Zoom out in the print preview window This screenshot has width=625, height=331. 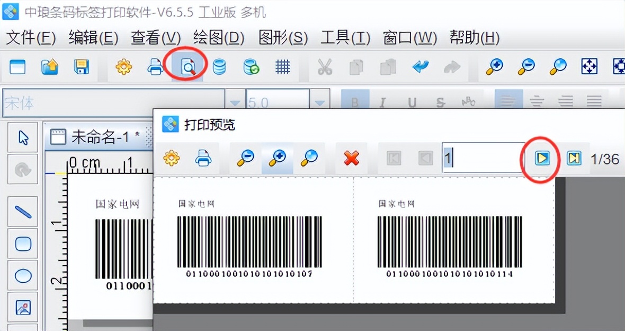click(x=246, y=159)
